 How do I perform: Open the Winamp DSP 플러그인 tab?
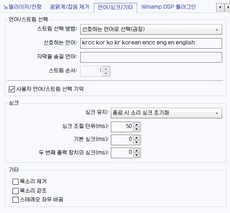click(168, 7)
